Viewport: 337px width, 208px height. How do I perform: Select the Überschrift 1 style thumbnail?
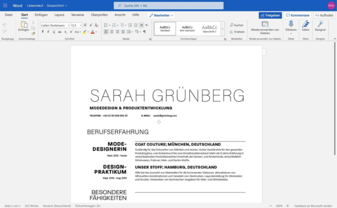210,29
